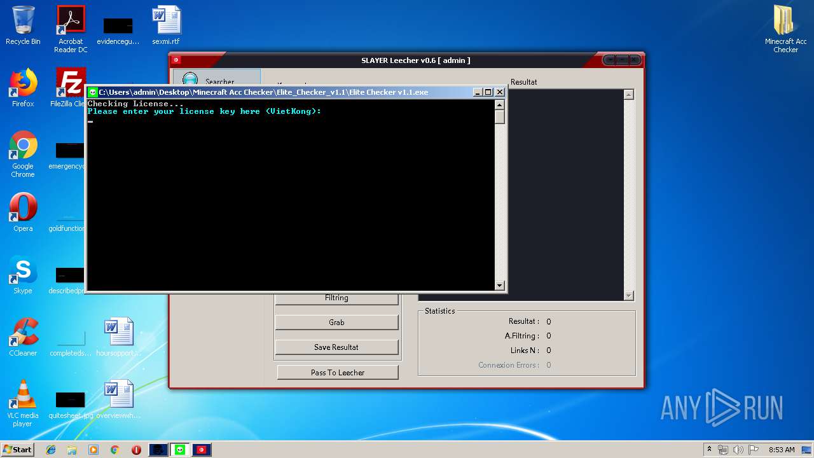Image resolution: width=814 pixels, height=458 pixels.
Task: Click the Resultat label
Action: pyautogui.click(x=523, y=82)
